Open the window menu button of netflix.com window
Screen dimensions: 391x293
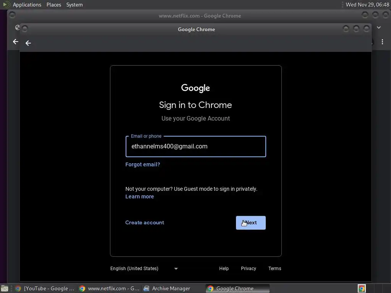pos(12,15)
